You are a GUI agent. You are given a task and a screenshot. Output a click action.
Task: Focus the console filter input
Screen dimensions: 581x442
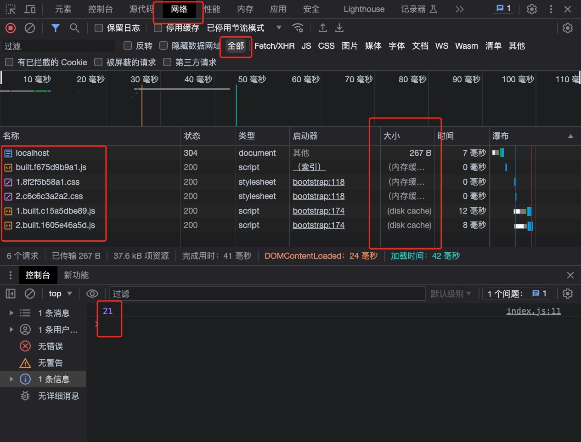coord(267,294)
